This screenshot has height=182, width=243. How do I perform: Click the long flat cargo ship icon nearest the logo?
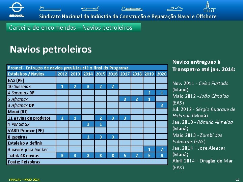50,9
